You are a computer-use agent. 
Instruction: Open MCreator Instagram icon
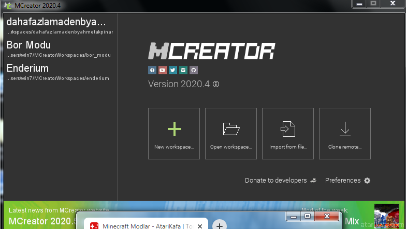point(183,70)
